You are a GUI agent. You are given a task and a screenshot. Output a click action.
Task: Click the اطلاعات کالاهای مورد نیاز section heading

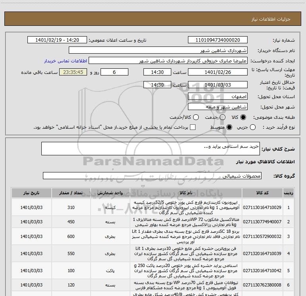(265, 162)
